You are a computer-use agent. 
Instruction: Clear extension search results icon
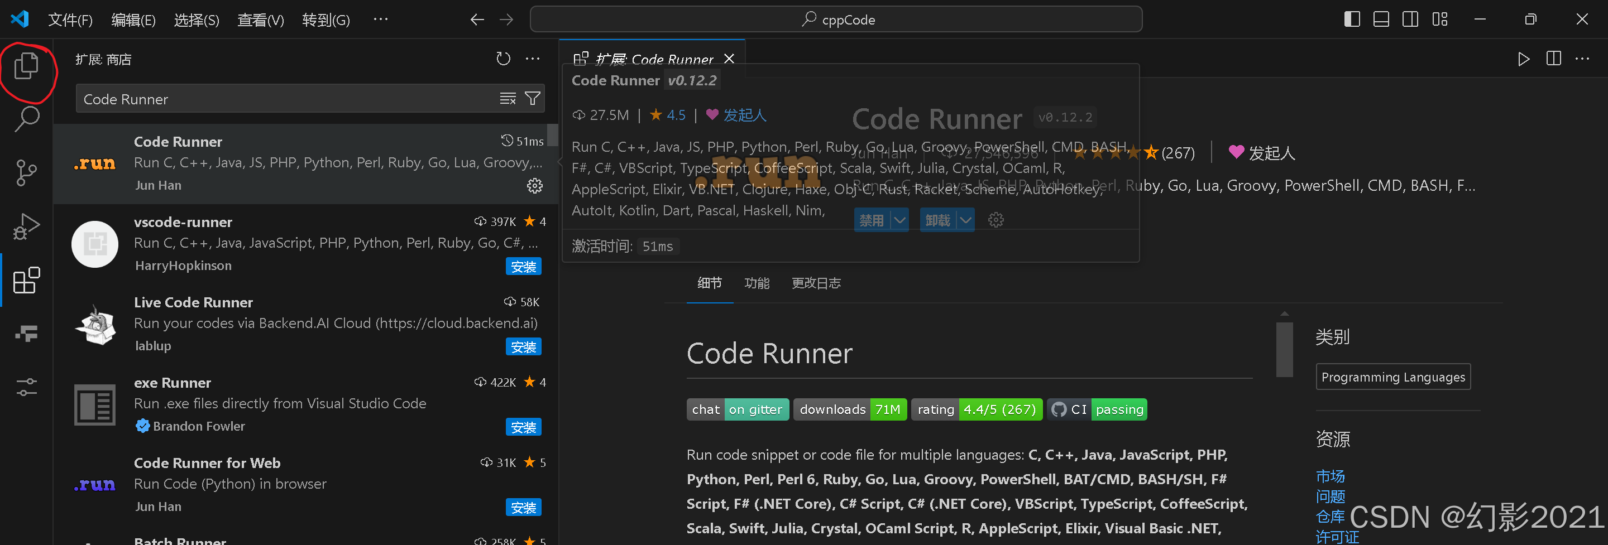(x=508, y=99)
